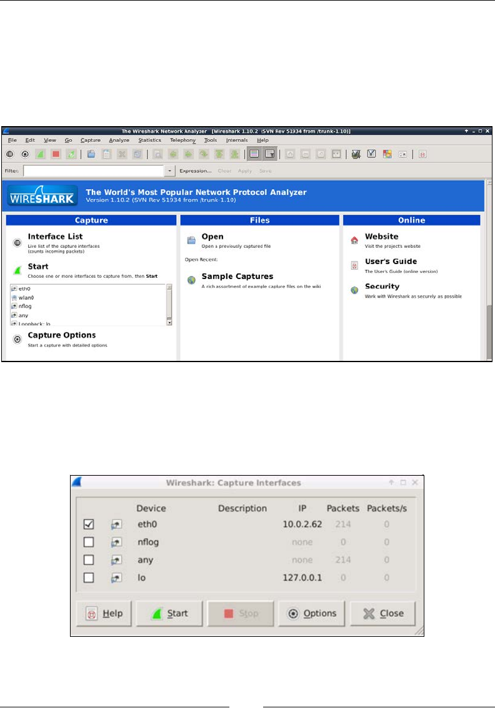The width and height of the screenshot is (495, 713).
Task: Open the Help menu in menu bar
Action: click(262, 140)
